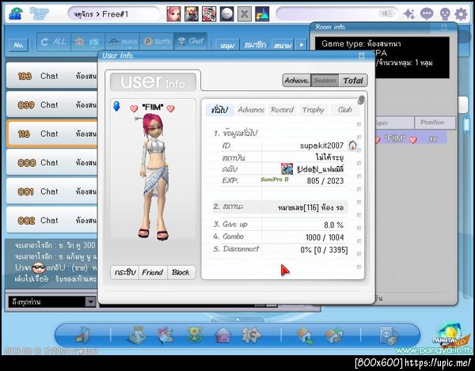Refresh with the ALL room filter
Image resolution: width=475 pixels, height=371 pixels.
(54, 41)
